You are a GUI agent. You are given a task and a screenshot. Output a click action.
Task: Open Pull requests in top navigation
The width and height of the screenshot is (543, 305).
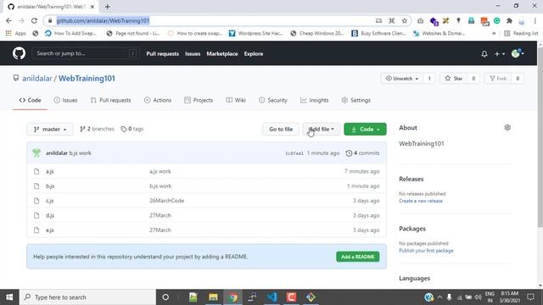(x=162, y=53)
